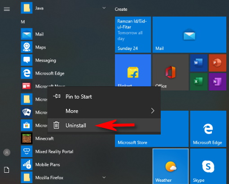This screenshot has width=229, height=184.
Task: Open the hamburger menu at top left
Action: tap(7, 9)
